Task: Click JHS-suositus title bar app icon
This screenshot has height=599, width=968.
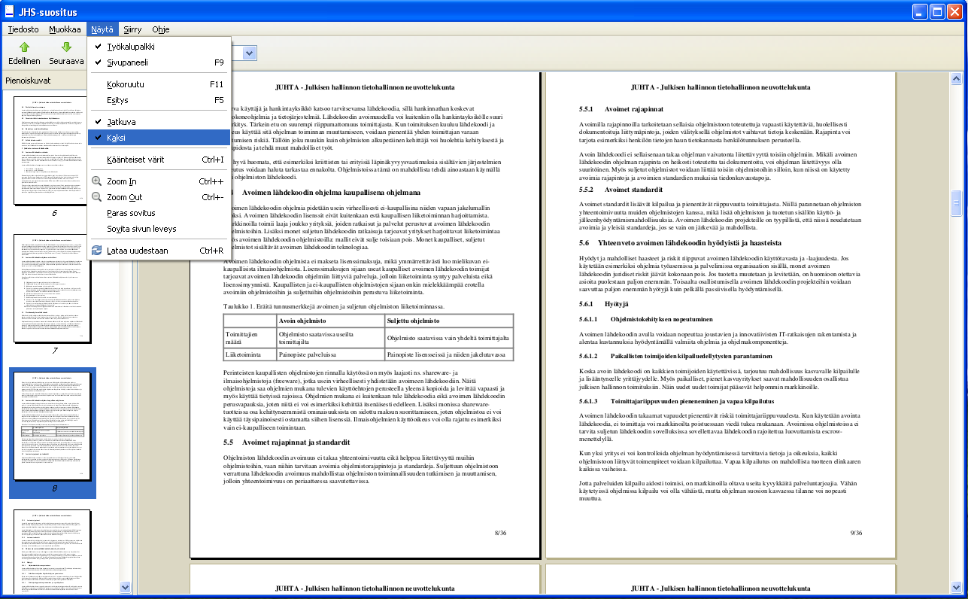Action: [x=11, y=11]
